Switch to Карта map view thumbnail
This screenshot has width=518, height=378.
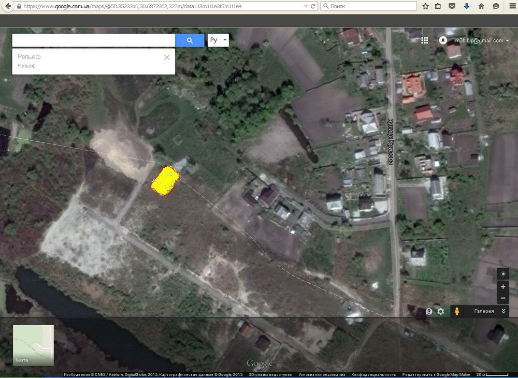[x=33, y=345]
